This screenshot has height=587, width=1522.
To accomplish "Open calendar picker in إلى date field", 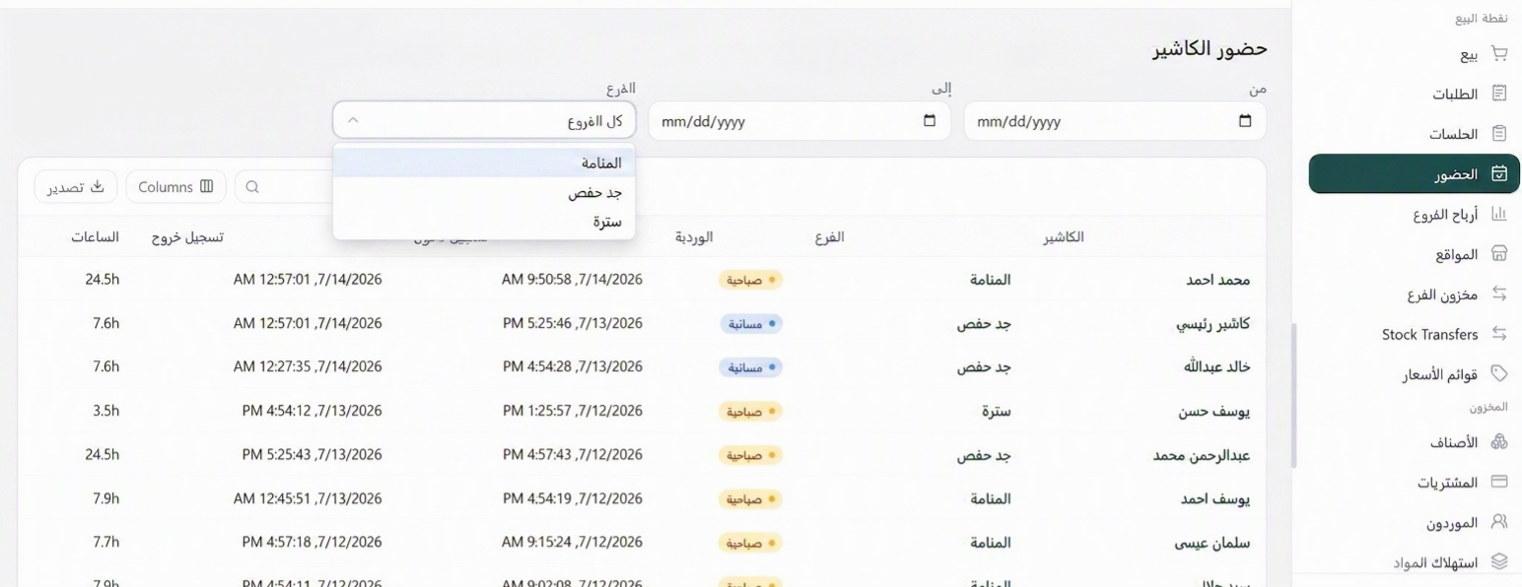I will (929, 121).
